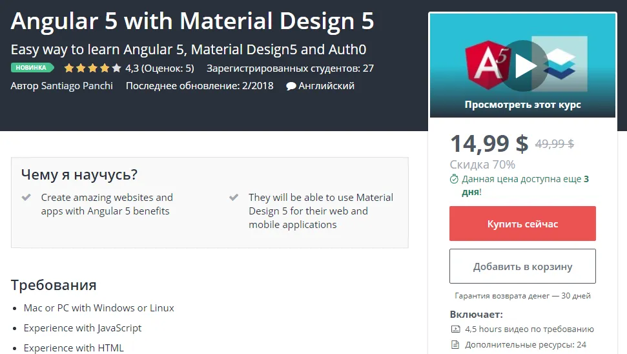Viewport: 627px width, 354px height.
Task: Click the document icon beside Дополнительные ресурсы
Action: tap(455, 344)
